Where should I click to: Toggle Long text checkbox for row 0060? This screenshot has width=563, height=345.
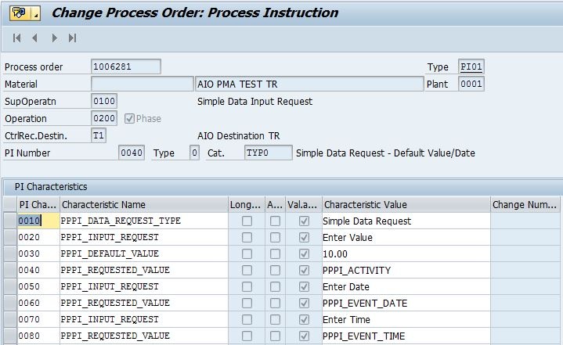247,303
